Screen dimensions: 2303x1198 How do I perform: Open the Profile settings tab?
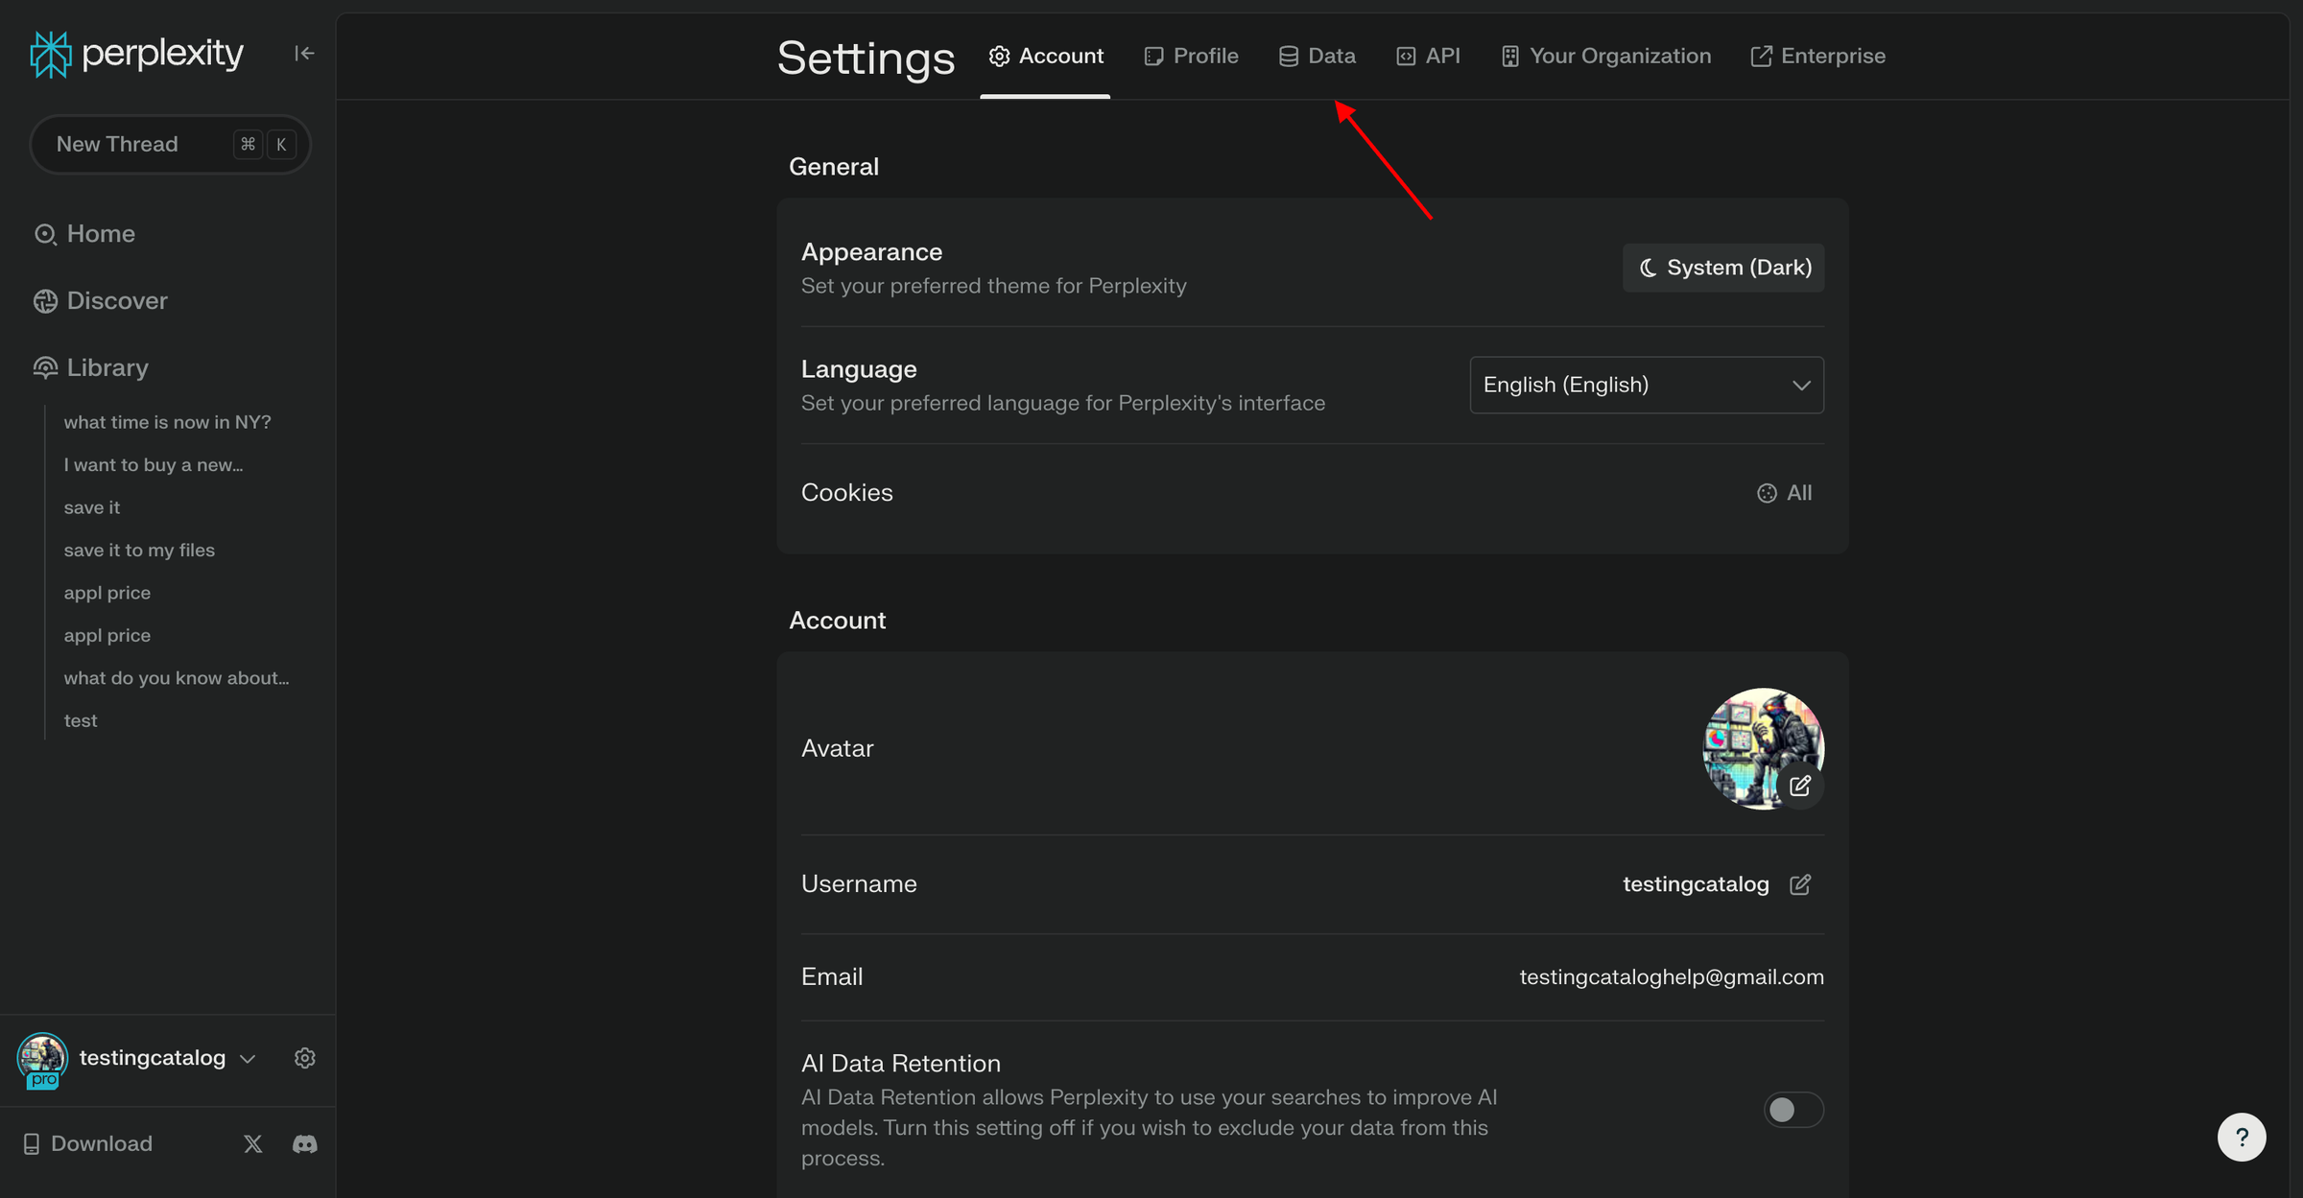1190,55
